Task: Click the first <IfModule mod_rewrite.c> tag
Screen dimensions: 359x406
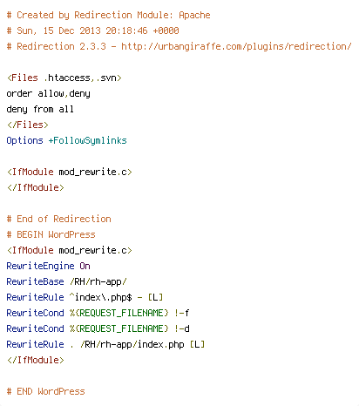Action: pyautogui.click(x=69, y=172)
